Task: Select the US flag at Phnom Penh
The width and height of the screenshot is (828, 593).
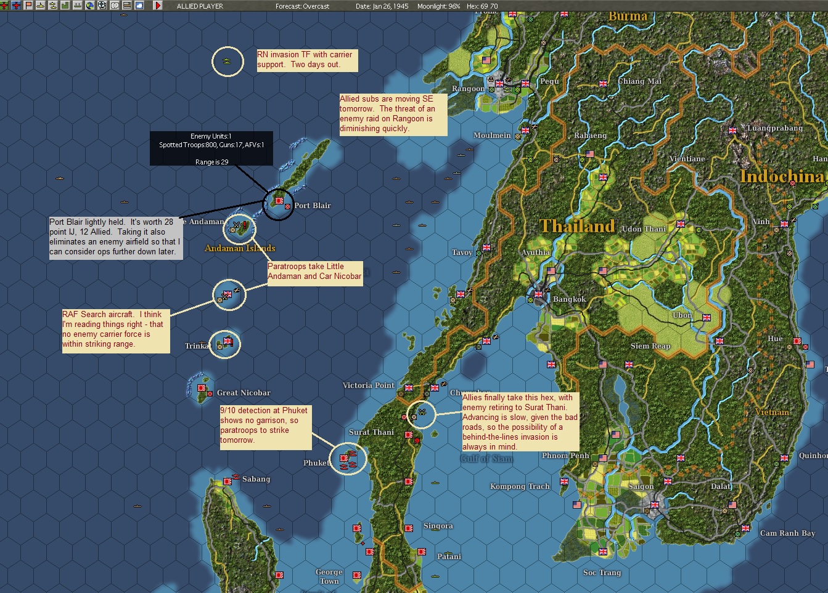Action: (603, 458)
